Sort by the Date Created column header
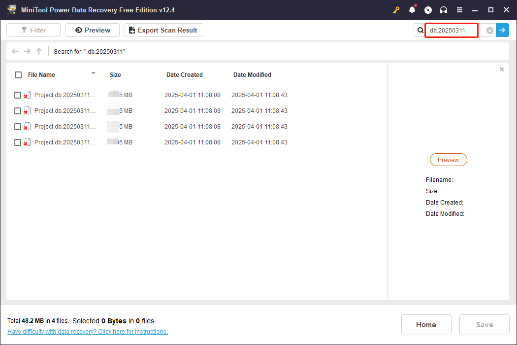The image size is (517, 345). (x=184, y=75)
